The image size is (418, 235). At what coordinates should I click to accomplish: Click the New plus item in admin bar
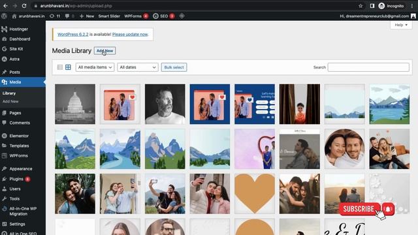(87, 16)
